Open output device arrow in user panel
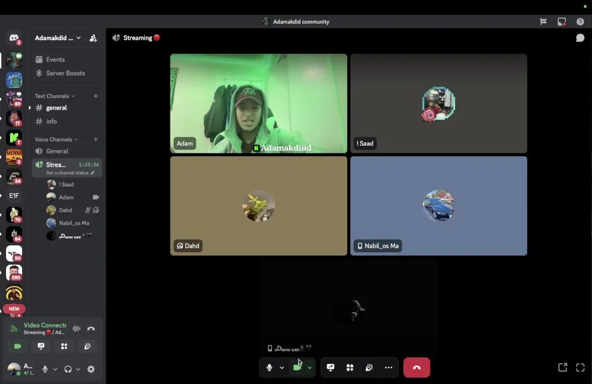Image resolution: width=592 pixels, height=384 pixels. coord(78,369)
